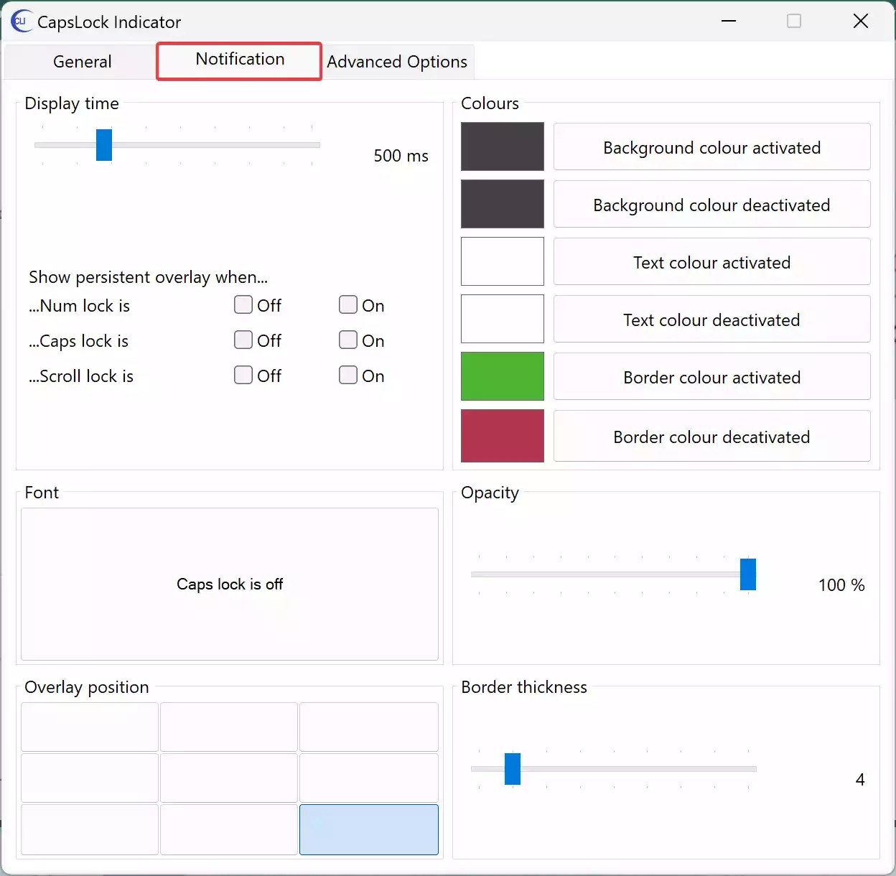Click the Border colour decativated button

tap(711, 436)
